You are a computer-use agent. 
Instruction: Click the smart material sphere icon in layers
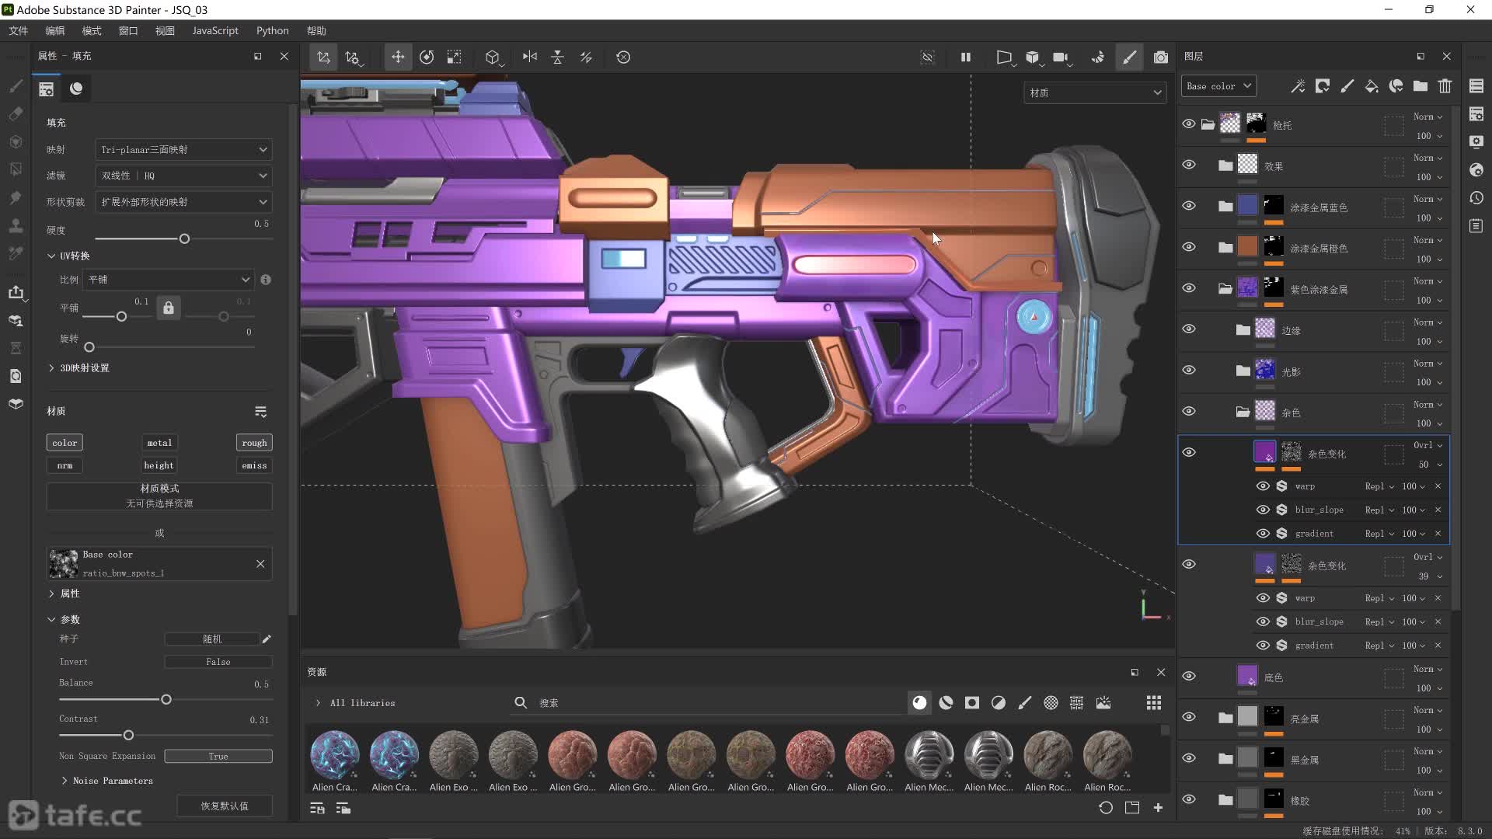(1396, 86)
